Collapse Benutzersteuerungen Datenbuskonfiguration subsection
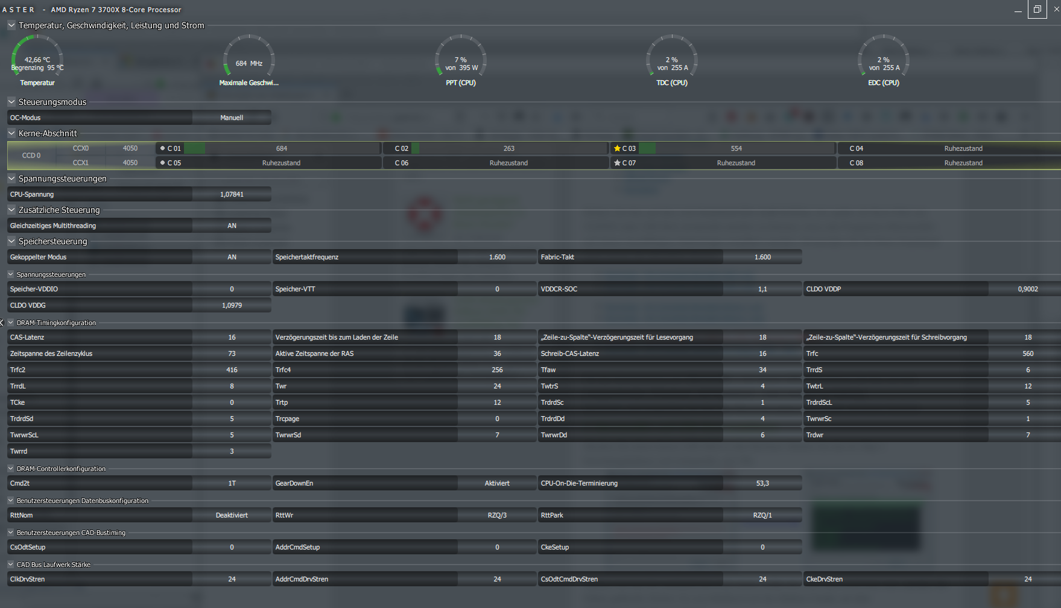The height and width of the screenshot is (608, 1061). pyautogui.click(x=11, y=501)
